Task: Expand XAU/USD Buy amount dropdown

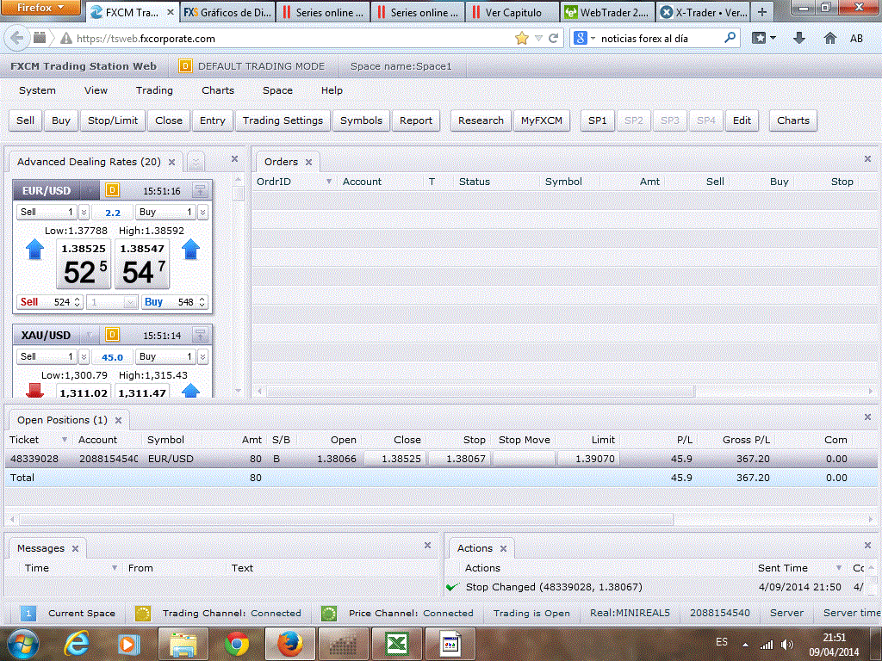Action: [202, 356]
